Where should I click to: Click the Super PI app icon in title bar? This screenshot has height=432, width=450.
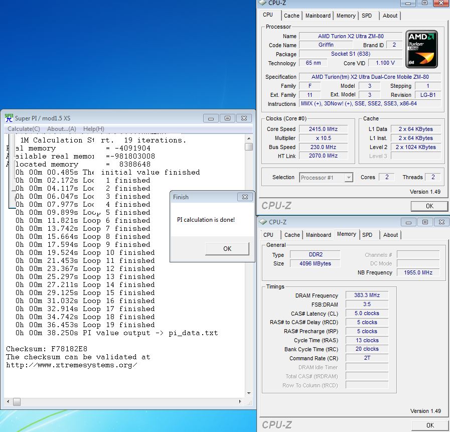[x=9, y=118]
